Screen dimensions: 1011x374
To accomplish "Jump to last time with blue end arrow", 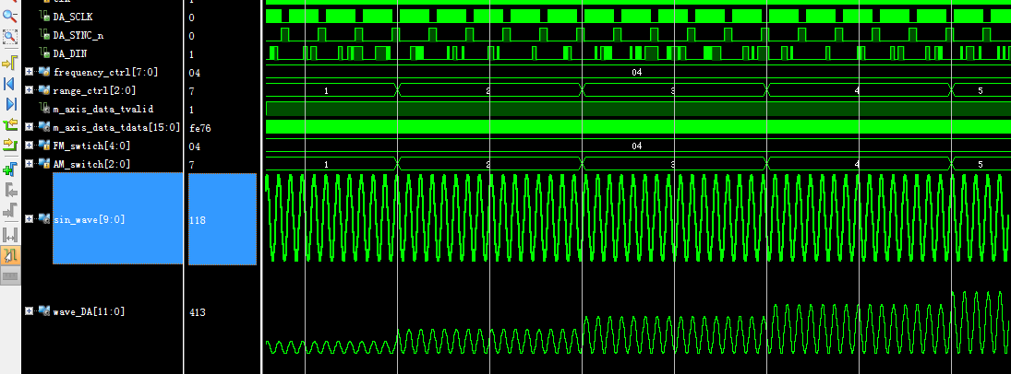I will click(10, 104).
